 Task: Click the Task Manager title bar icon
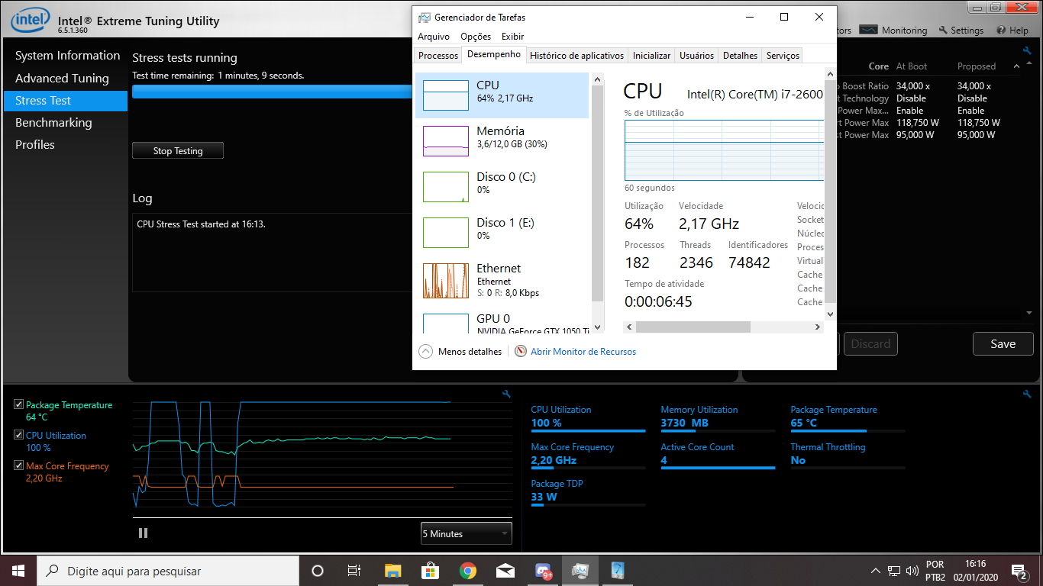click(425, 17)
